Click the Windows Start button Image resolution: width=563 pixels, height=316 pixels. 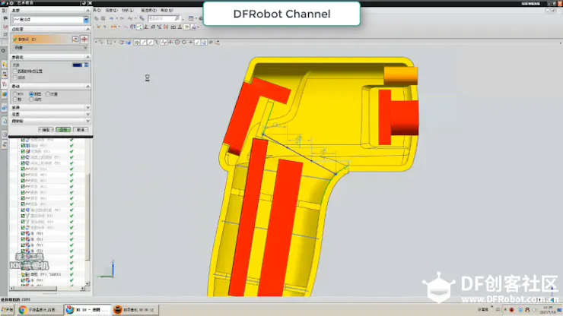(7, 310)
